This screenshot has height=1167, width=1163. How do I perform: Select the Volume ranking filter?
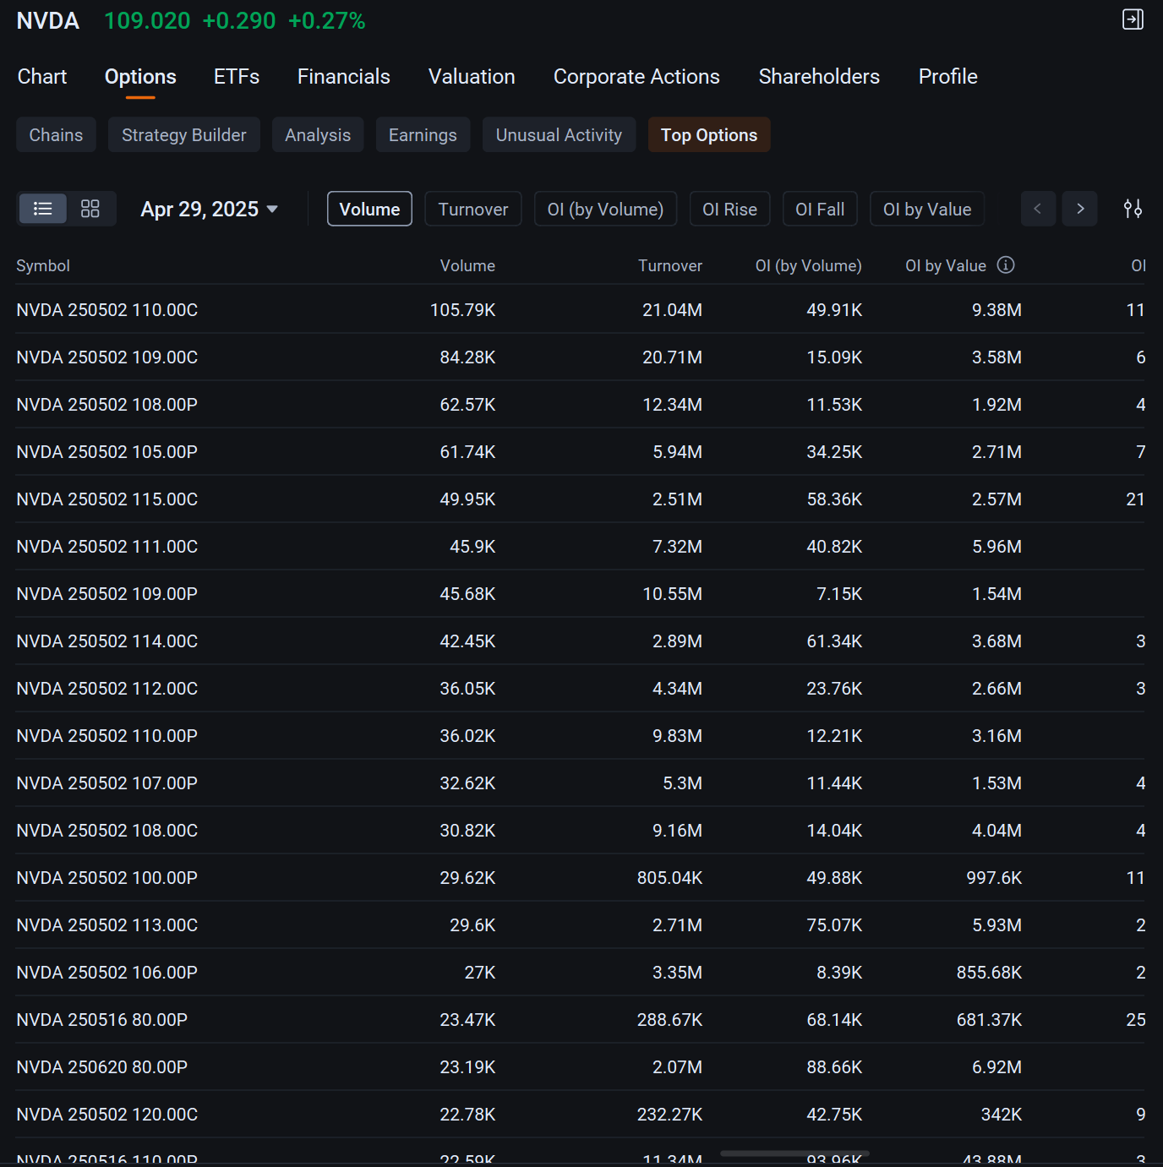(x=369, y=209)
